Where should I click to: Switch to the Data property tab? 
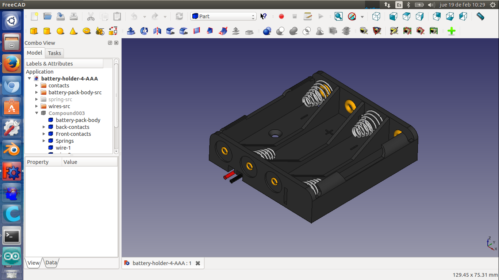[51, 263]
